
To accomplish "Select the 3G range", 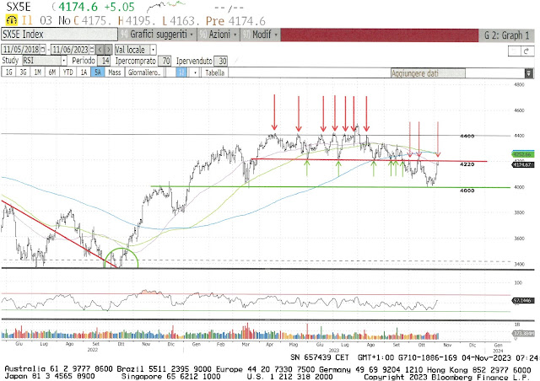I will tap(23, 72).
